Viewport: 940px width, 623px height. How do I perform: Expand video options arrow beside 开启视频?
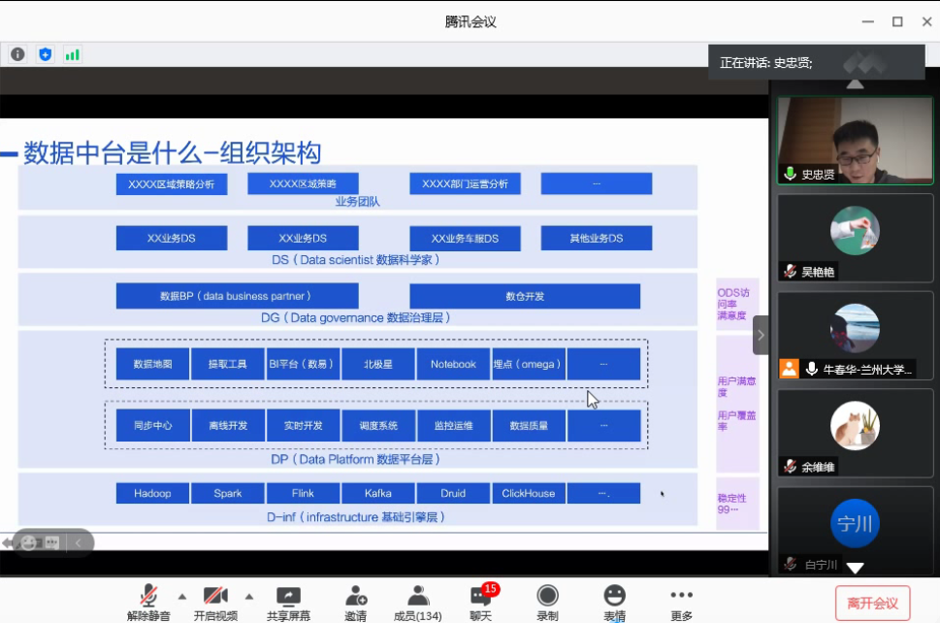click(249, 596)
